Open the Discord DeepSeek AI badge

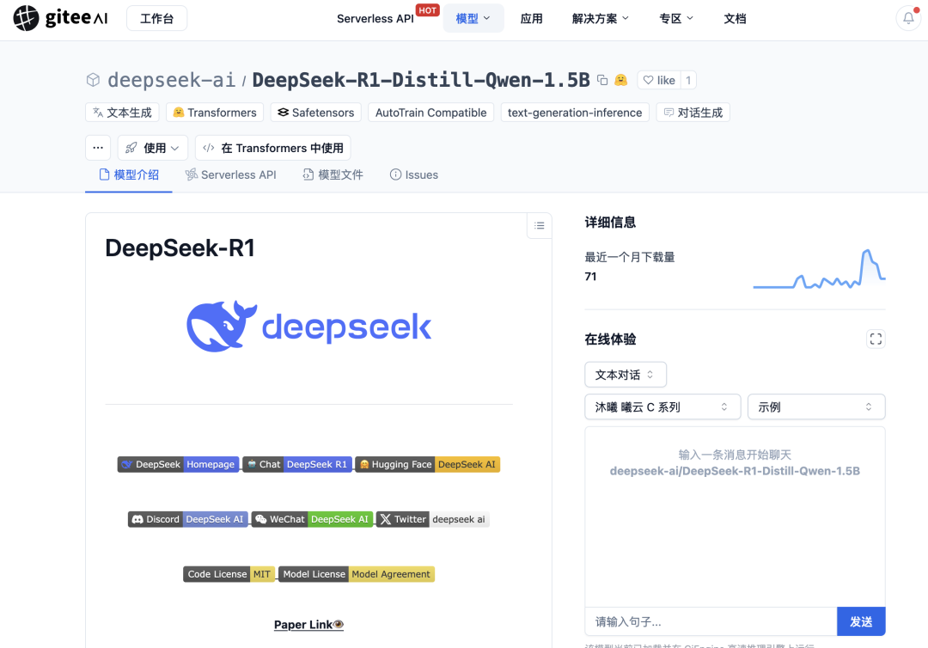point(187,519)
